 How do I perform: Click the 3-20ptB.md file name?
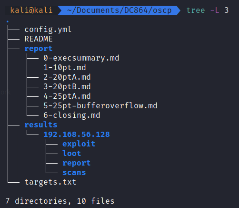click(x=67, y=87)
